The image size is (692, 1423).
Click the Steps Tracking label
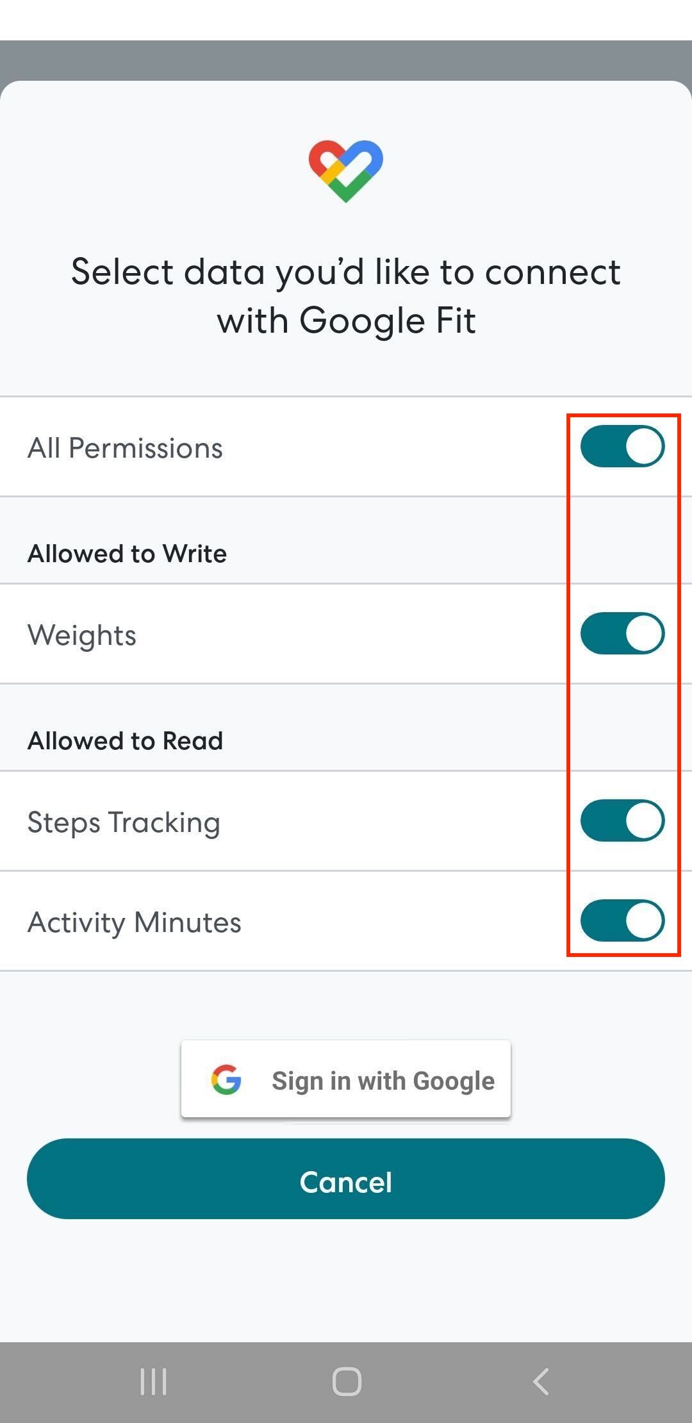point(124,822)
